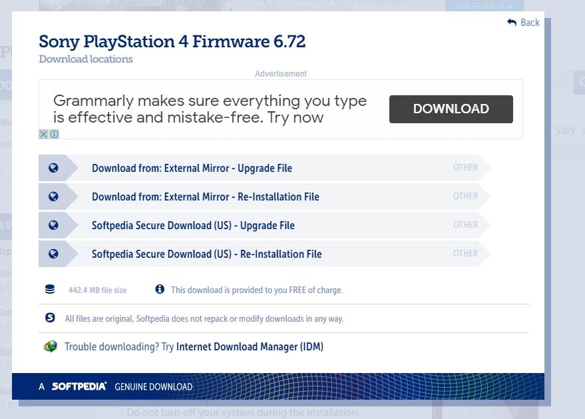Viewport: 585px width, 419px height.
Task: Click the Internet Download Manager globe icon
Action: click(x=51, y=346)
